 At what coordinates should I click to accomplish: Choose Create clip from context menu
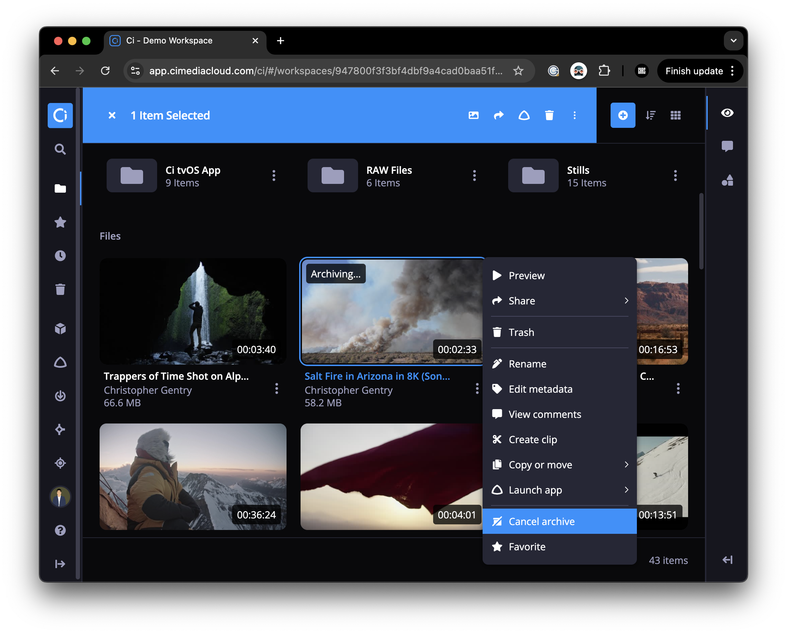tap(559, 439)
